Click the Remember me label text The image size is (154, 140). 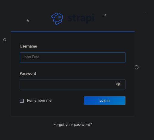pos(39,101)
